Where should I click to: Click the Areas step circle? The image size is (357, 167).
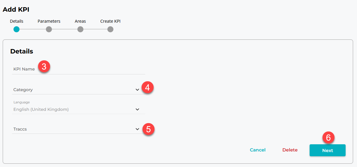[80, 29]
